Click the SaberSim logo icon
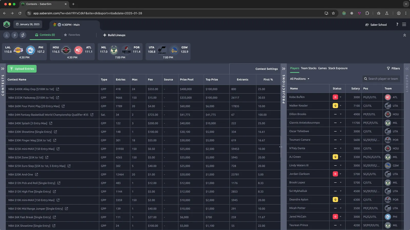410x230 pixels. pyautogui.click(x=7, y=24)
